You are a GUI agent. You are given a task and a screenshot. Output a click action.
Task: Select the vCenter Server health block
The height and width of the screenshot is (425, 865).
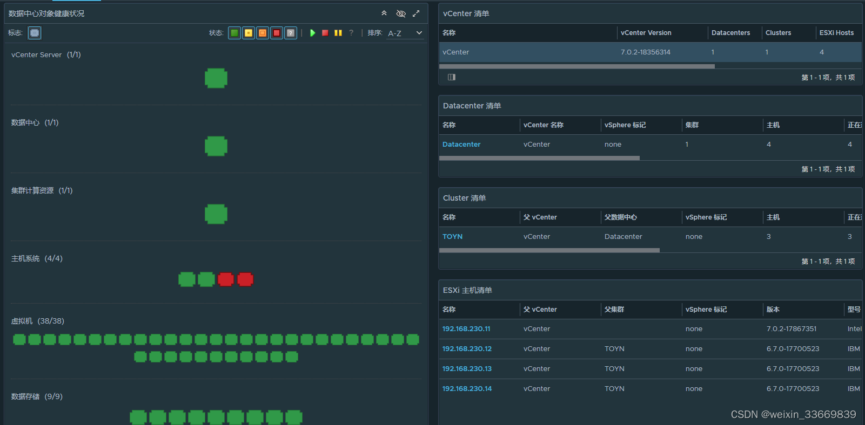click(216, 78)
